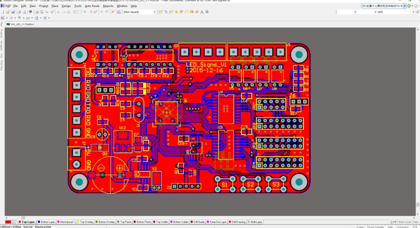This screenshot has height=228, width=420.
Task: Click the Mask Level button
Action: coord(404,222)
